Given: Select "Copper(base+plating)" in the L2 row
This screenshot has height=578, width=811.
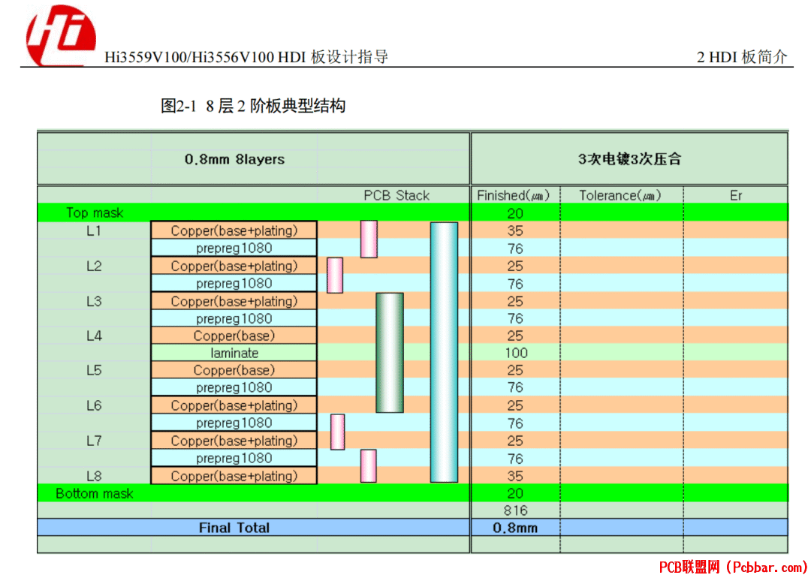Looking at the screenshot, I should [234, 266].
